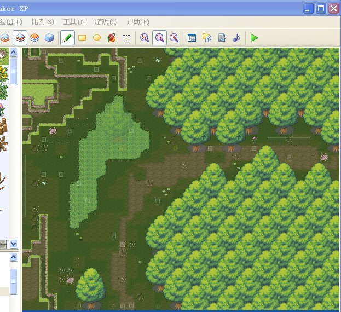Select the Ellipse drawing tool
341x312 pixels.
[x=97, y=38]
